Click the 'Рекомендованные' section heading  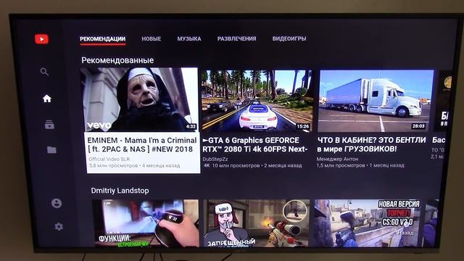point(117,60)
